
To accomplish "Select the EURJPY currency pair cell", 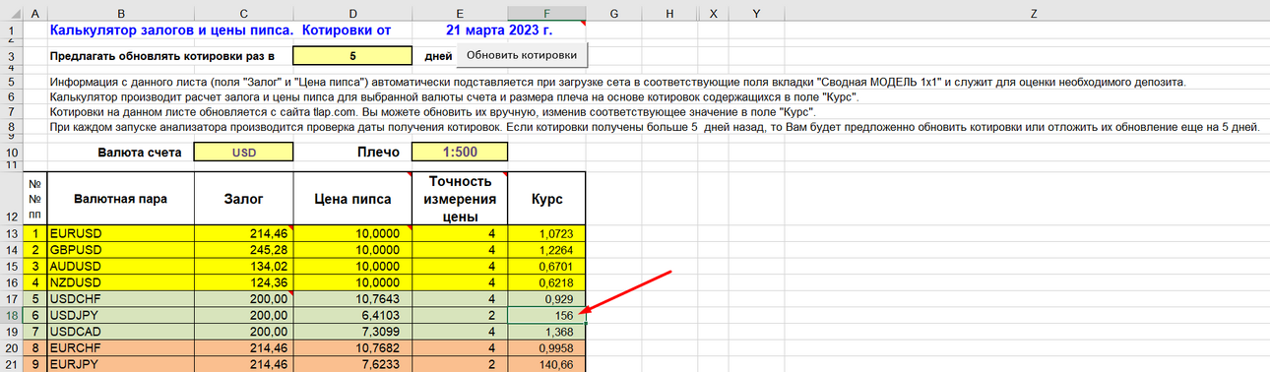I will 120,364.
